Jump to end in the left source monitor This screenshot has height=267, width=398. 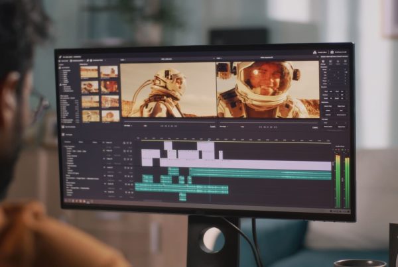point(176,126)
